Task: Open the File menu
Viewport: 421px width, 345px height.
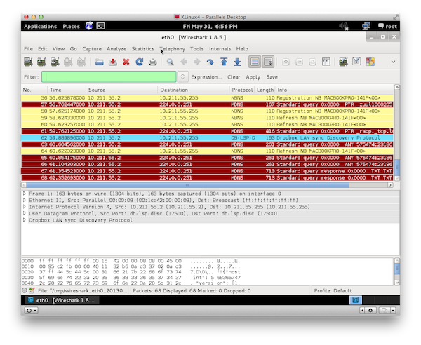Action: click(28, 49)
